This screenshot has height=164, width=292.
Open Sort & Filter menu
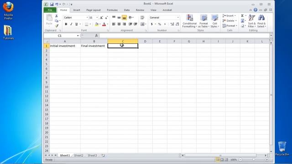point(252,21)
